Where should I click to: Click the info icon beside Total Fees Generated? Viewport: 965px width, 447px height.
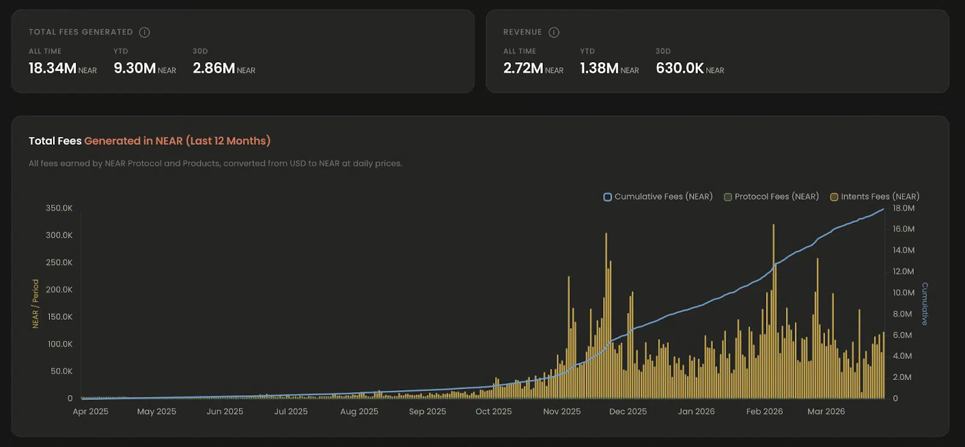click(x=144, y=32)
